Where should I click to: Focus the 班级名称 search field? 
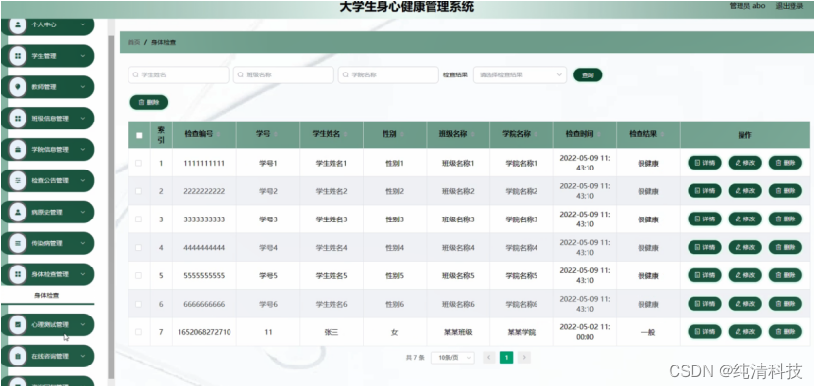283,74
